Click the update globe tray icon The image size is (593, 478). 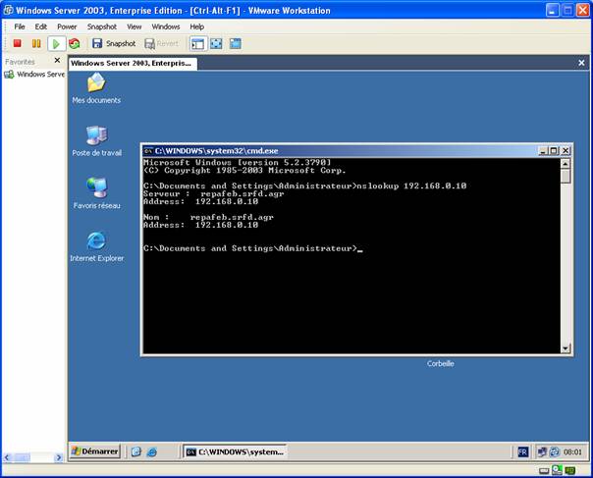[554, 451]
